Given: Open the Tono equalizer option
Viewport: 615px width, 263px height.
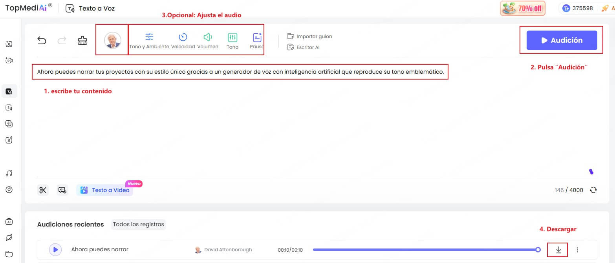Looking at the screenshot, I should [232, 41].
